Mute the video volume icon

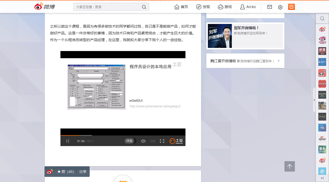[143, 141]
